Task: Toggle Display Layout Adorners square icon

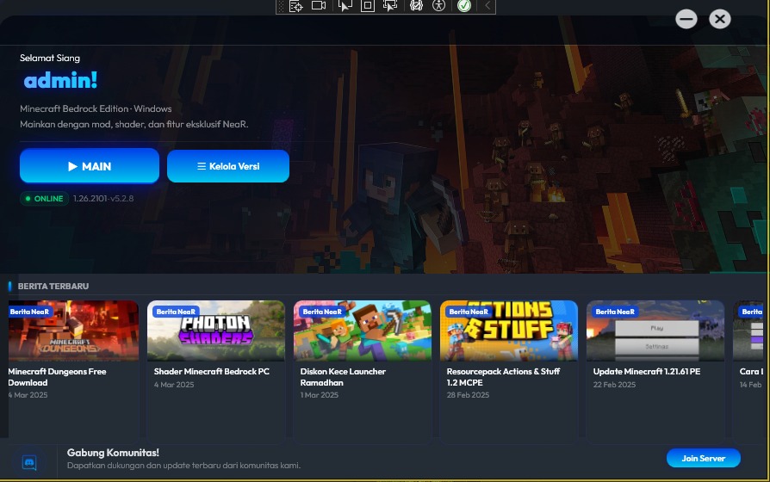Action: click(x=367, y=6)
